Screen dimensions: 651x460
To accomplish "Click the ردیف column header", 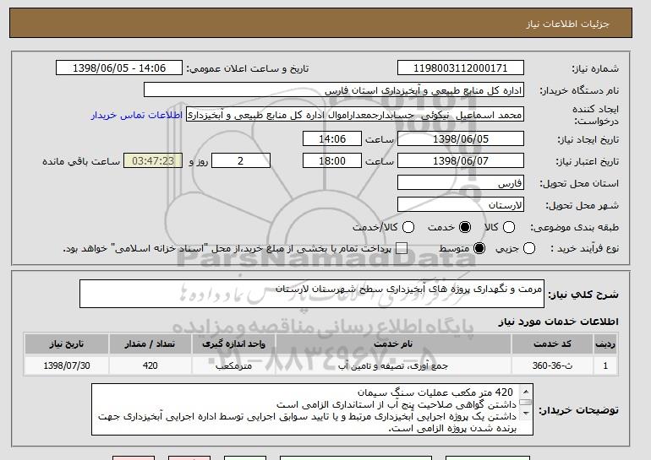I will point(605,344).
